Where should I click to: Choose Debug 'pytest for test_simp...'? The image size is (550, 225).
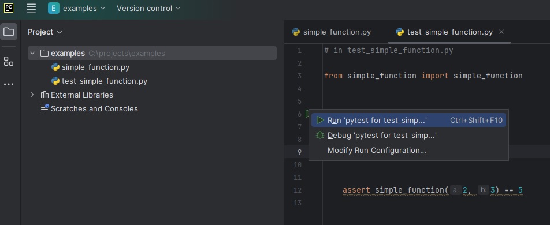408,135
